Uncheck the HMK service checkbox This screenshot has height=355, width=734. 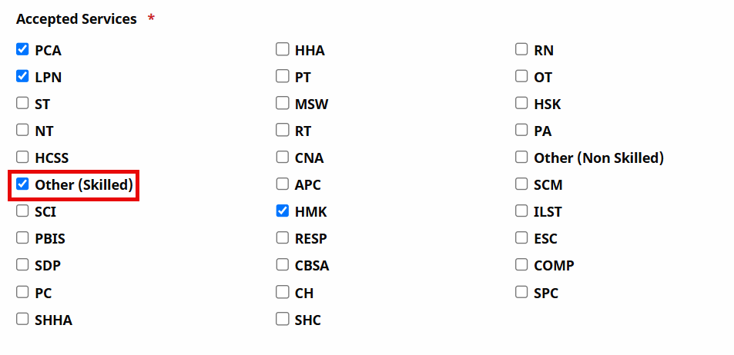[x=283, y=211]
